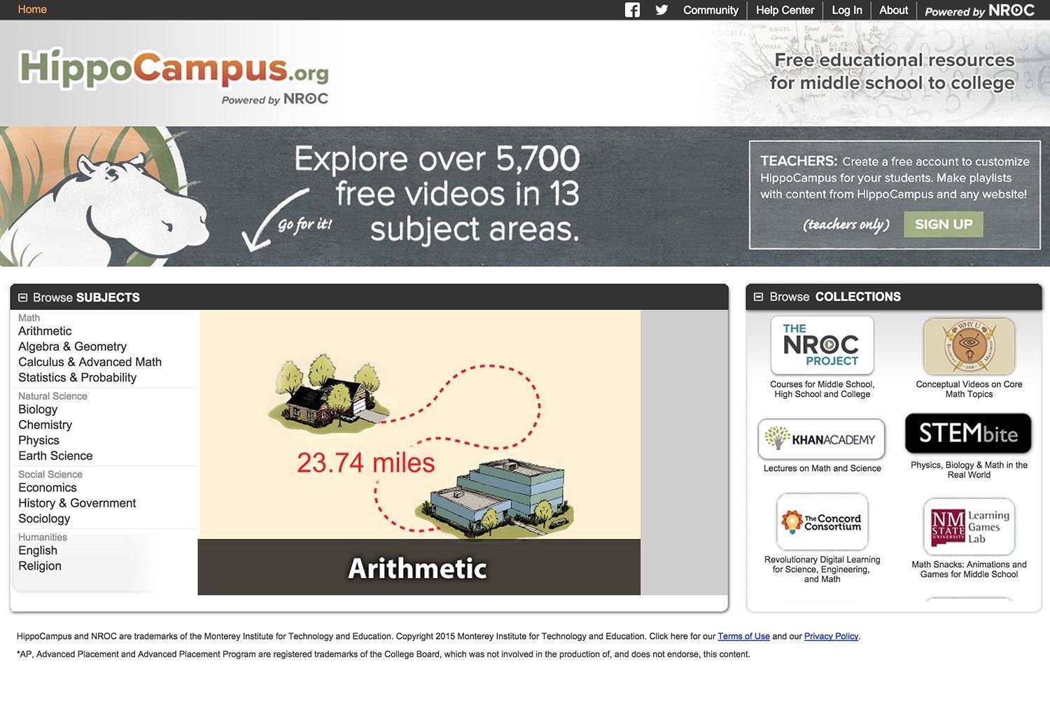Click the 'Go for it!' arrow text
The image size is (1050, 711).
tap(304, 225)
